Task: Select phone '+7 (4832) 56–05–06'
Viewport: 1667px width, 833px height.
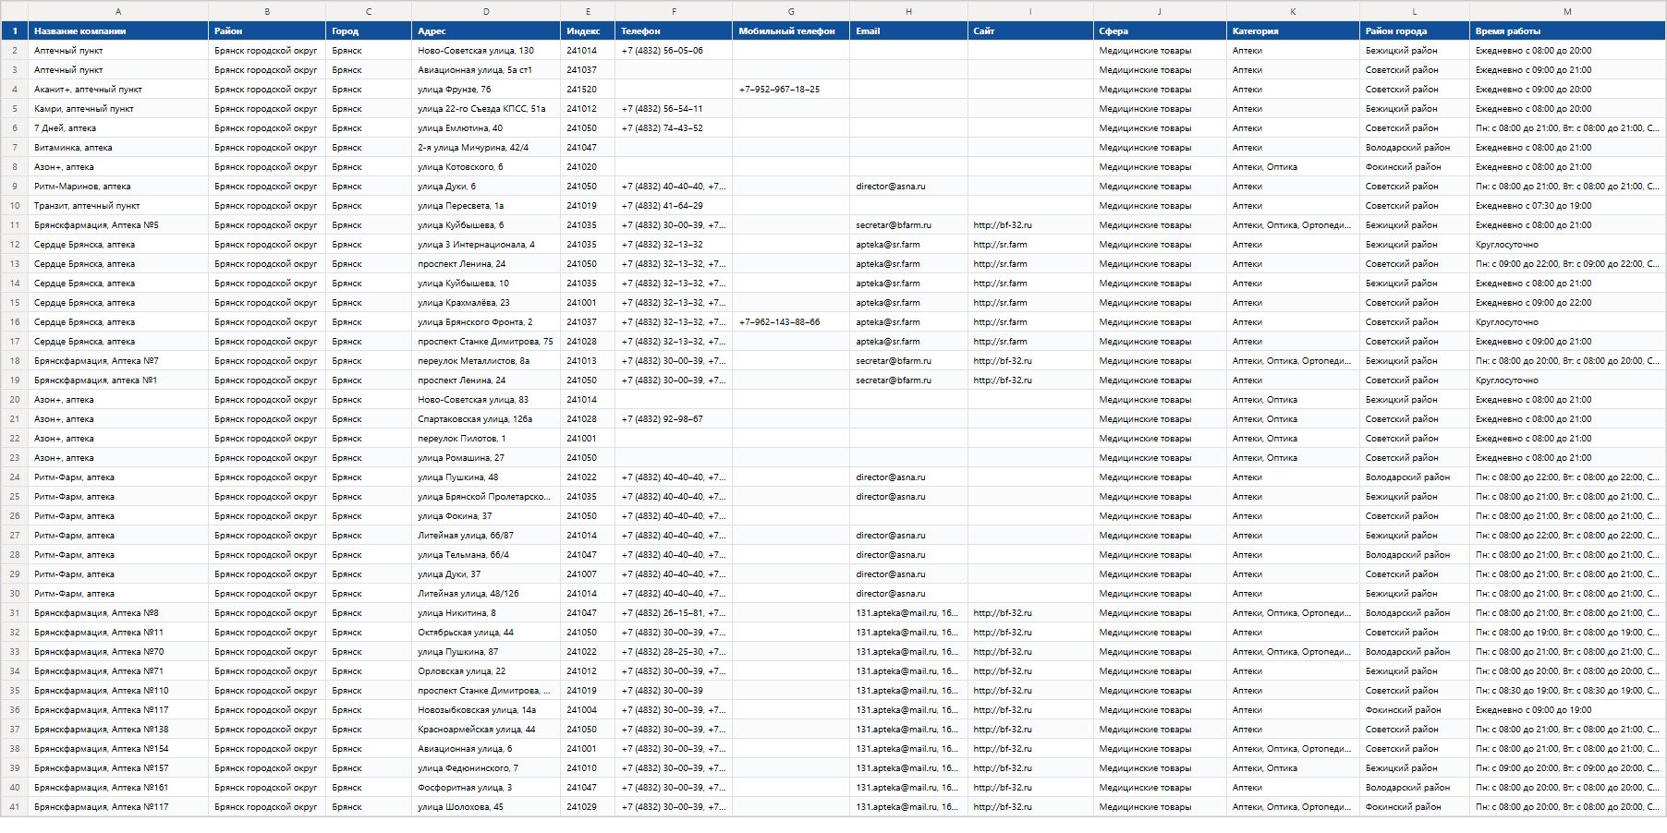Action: coord(674,51)
